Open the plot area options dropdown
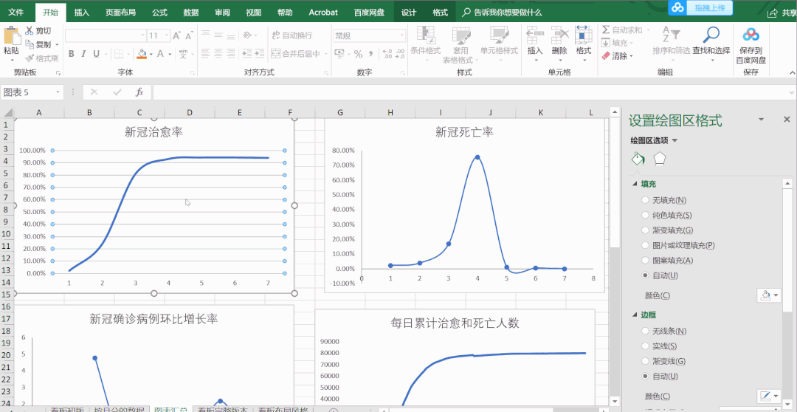The width and height of the screenshot is (797, 412). [674, 140]
